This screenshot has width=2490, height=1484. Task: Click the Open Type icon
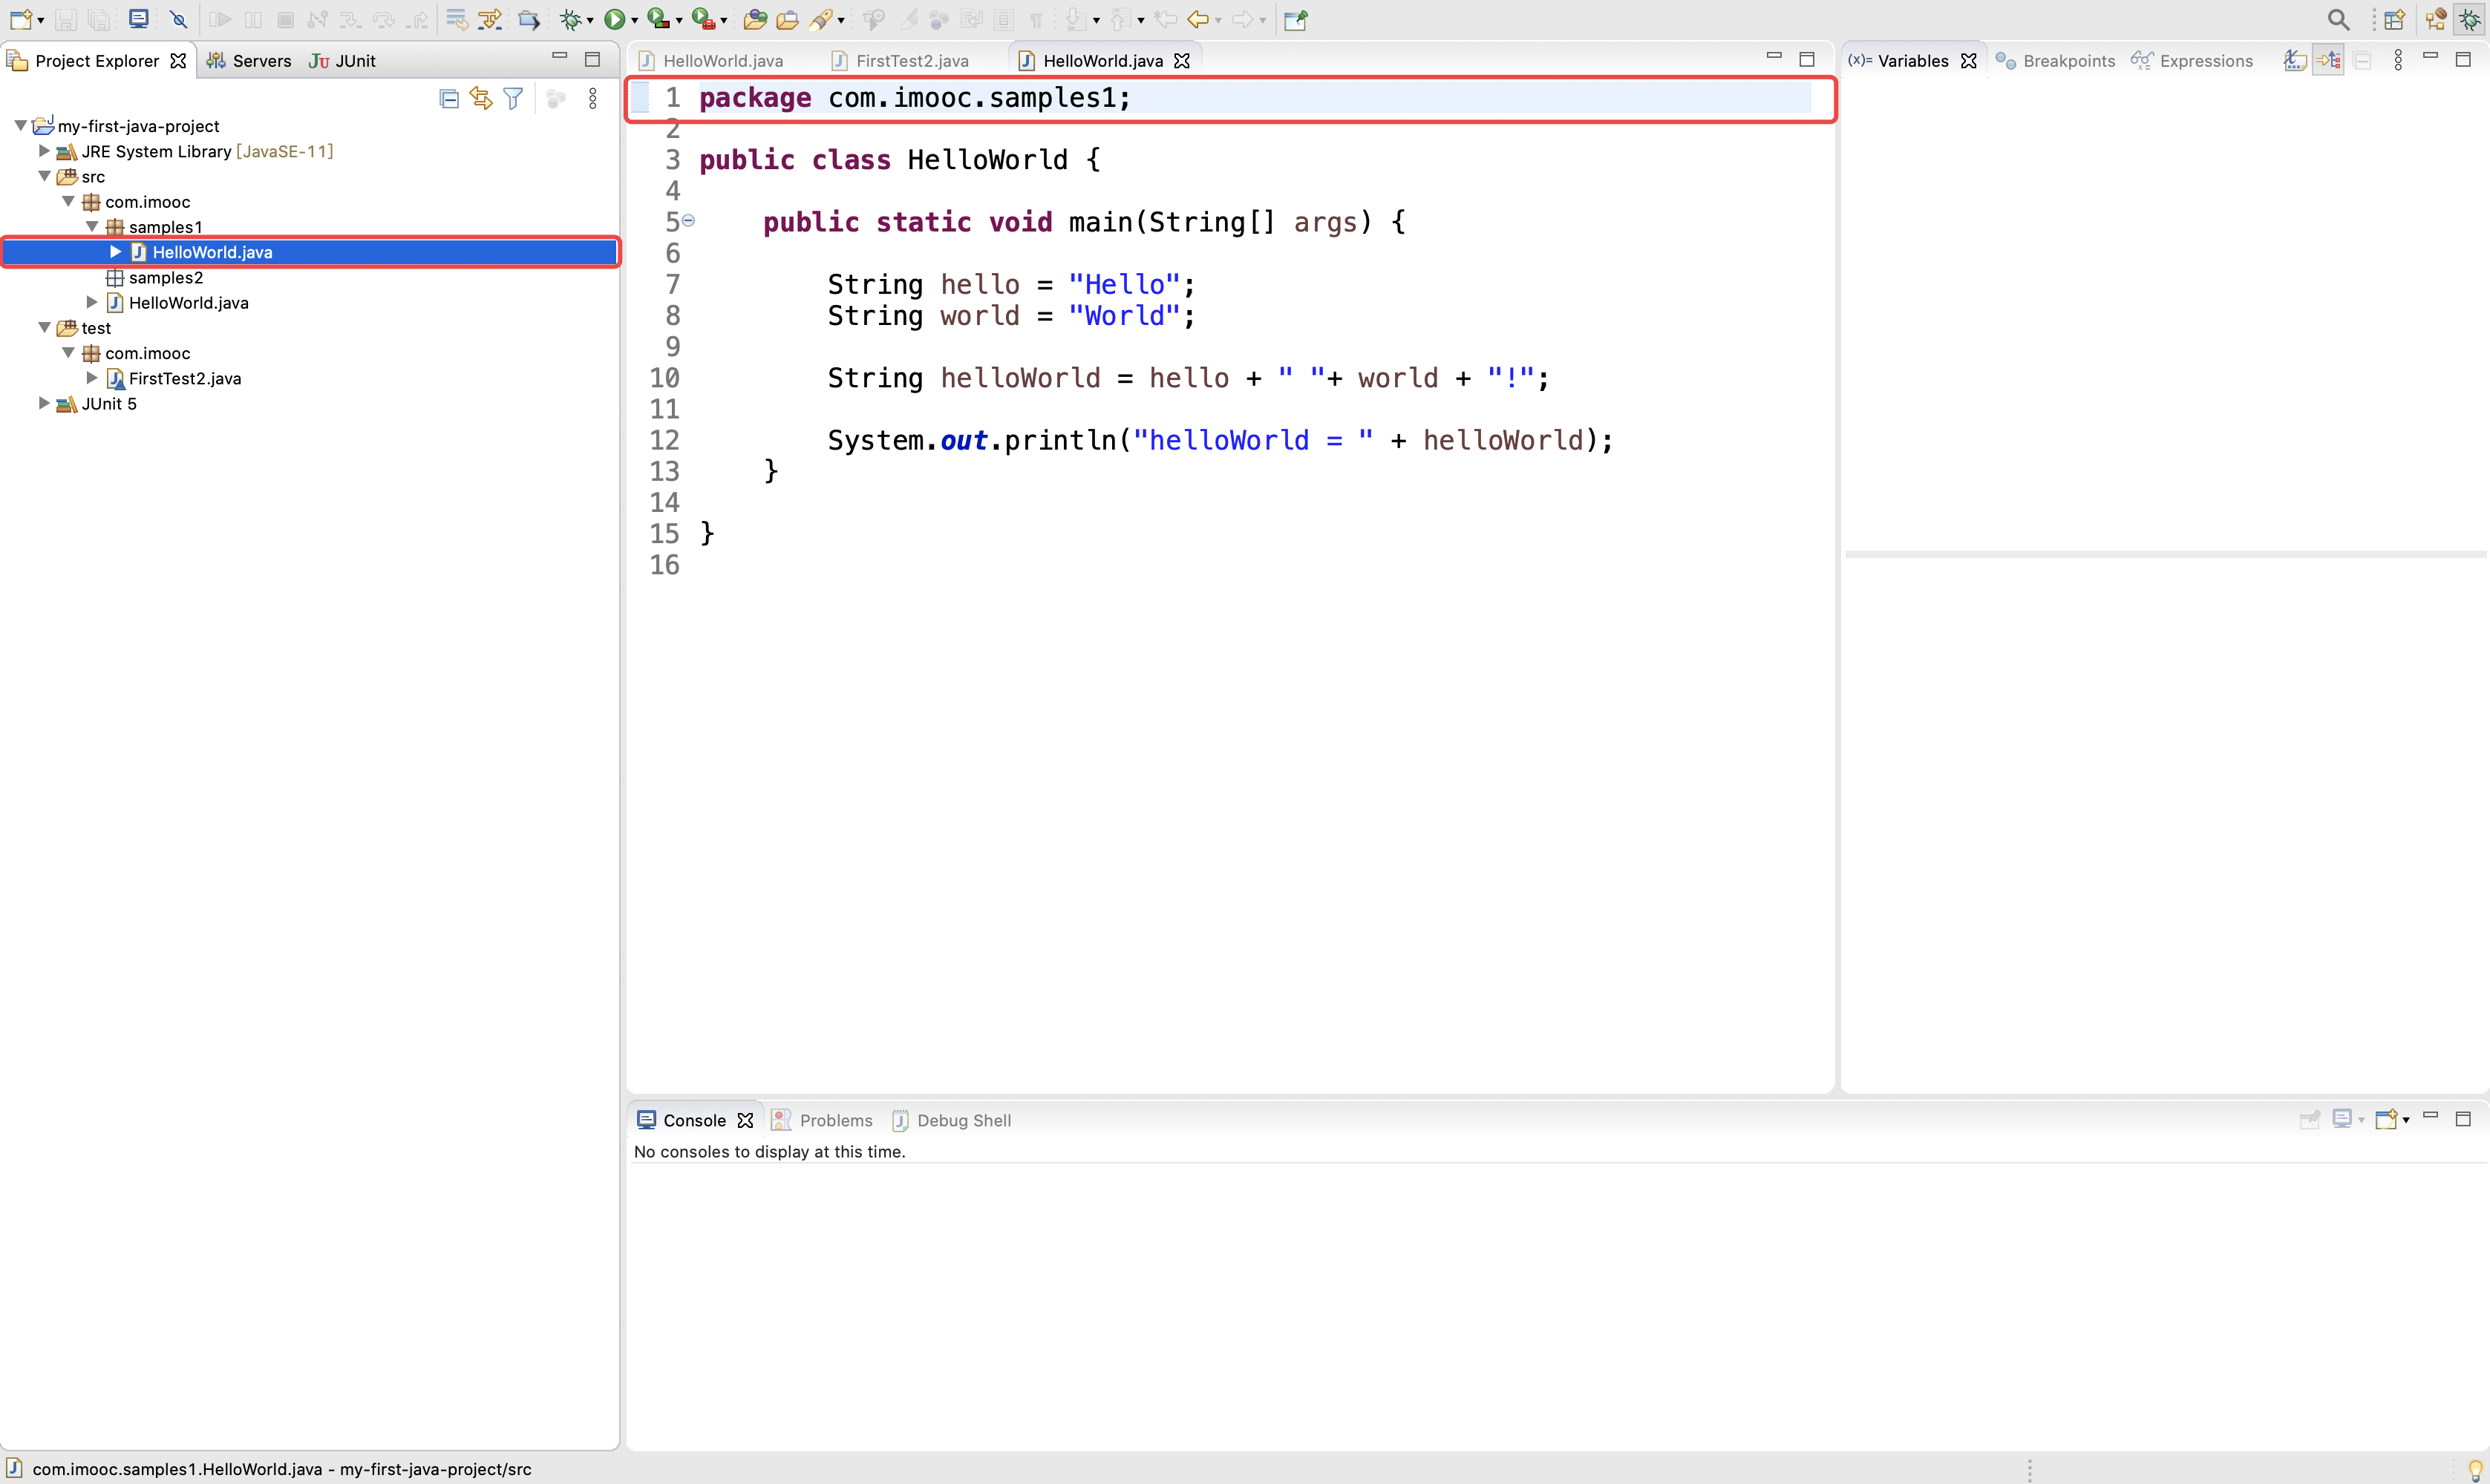pyautogui.click(x=755, y=19)
